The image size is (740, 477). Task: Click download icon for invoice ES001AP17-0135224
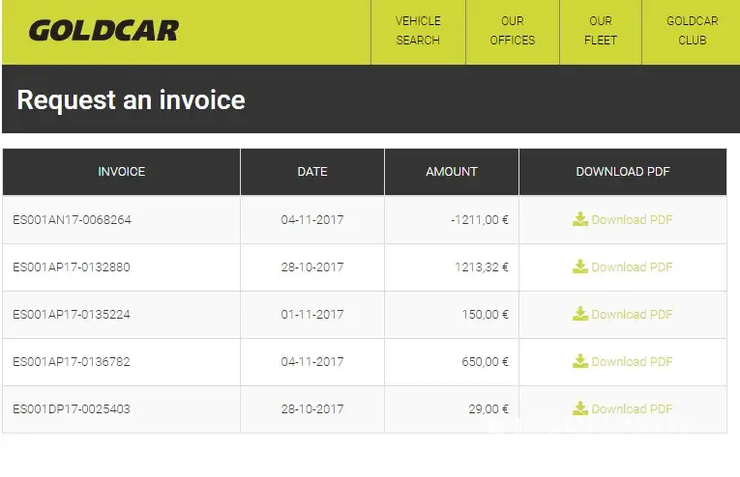[x=580, y=314]
